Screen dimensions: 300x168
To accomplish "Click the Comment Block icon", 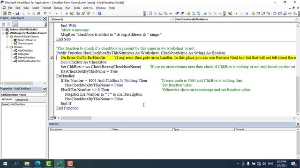I will click(194, 14).
